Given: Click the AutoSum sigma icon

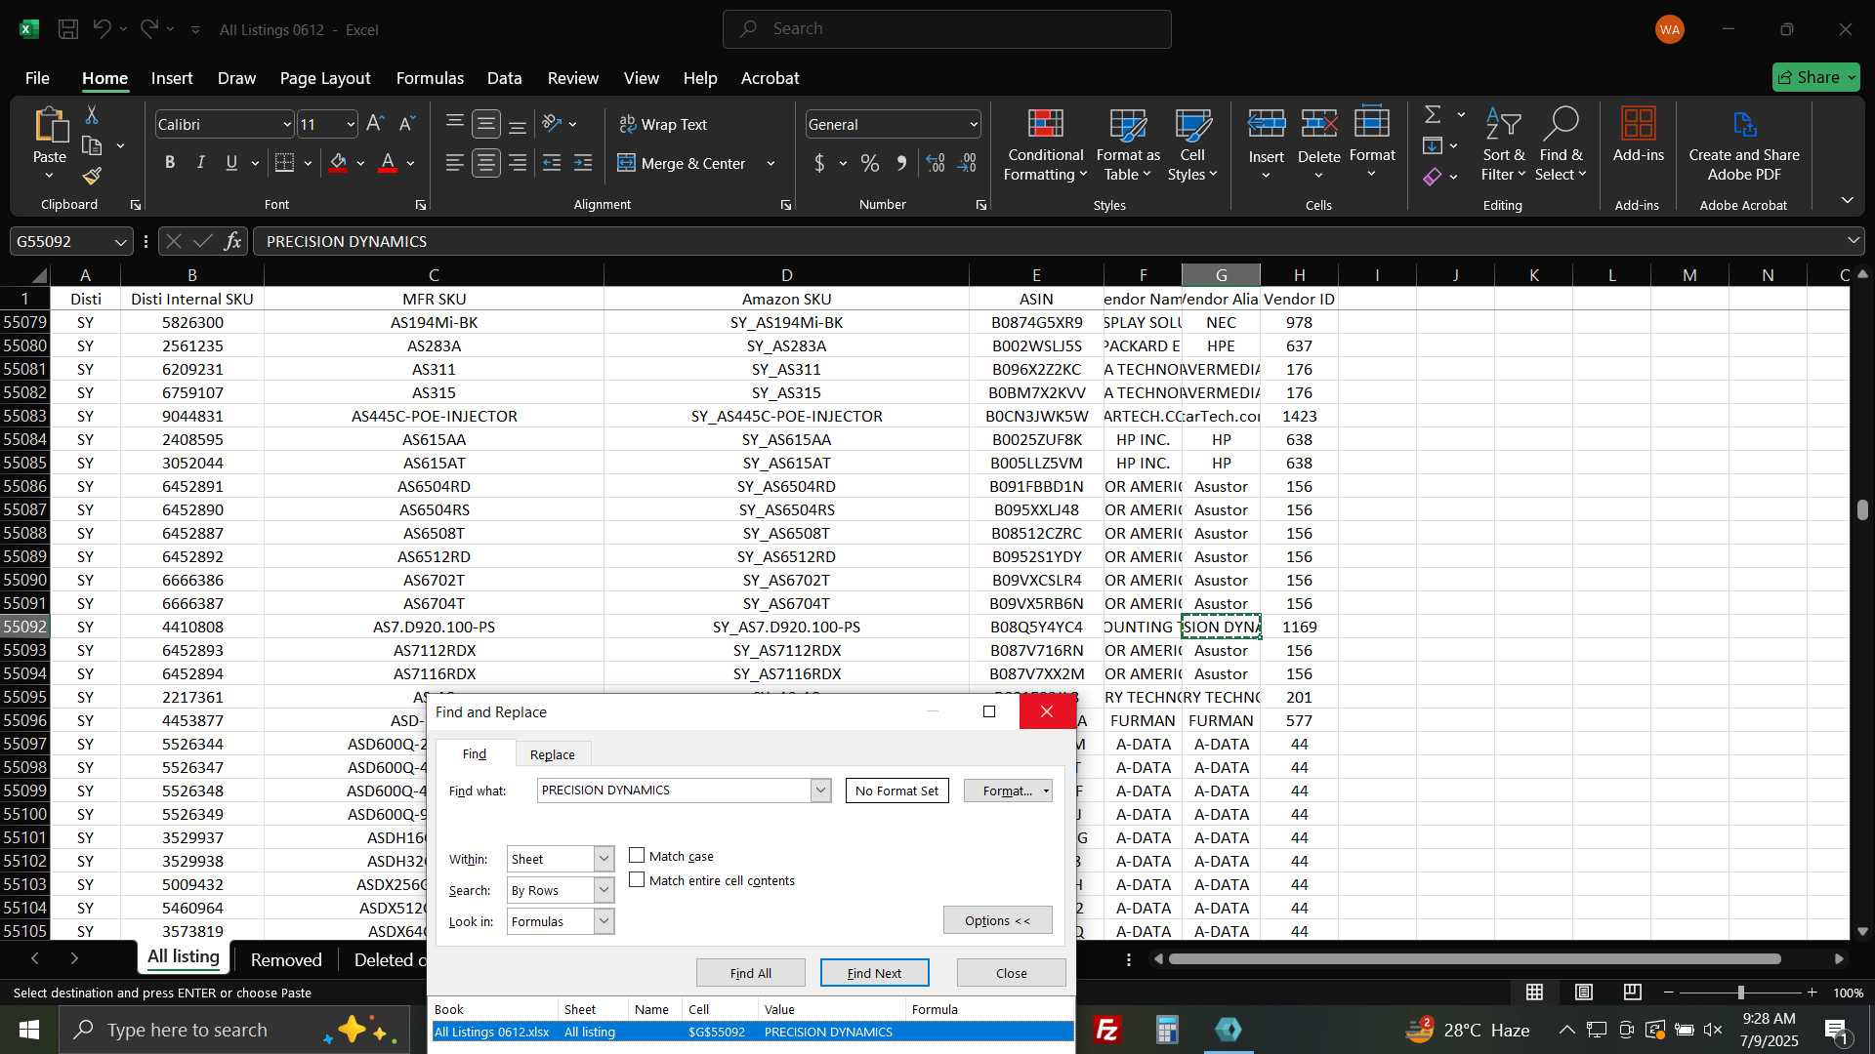Looking at the screenshot, I should pos(1433,115).
